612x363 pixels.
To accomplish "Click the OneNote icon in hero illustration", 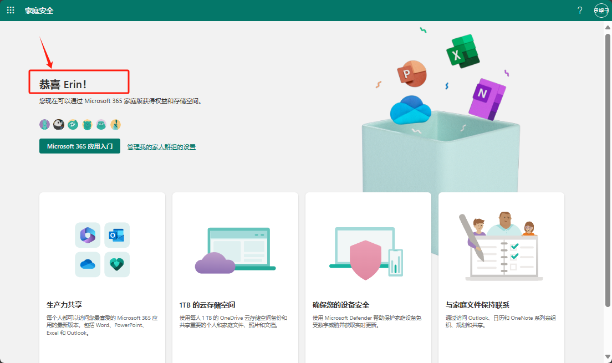I will point(486,99).
